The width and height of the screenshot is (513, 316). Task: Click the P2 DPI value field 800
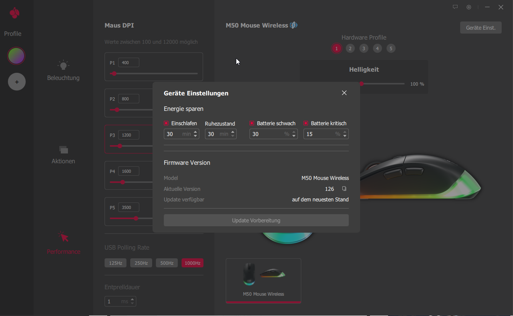pyautogui.click(x=129, y=99)
